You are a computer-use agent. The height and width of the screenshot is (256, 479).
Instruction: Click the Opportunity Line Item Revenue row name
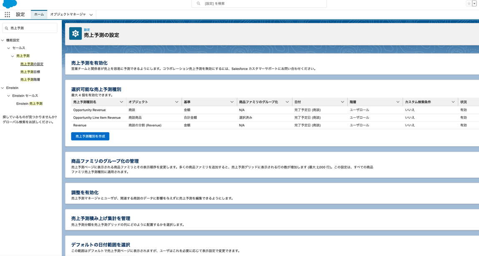(97, 118)
